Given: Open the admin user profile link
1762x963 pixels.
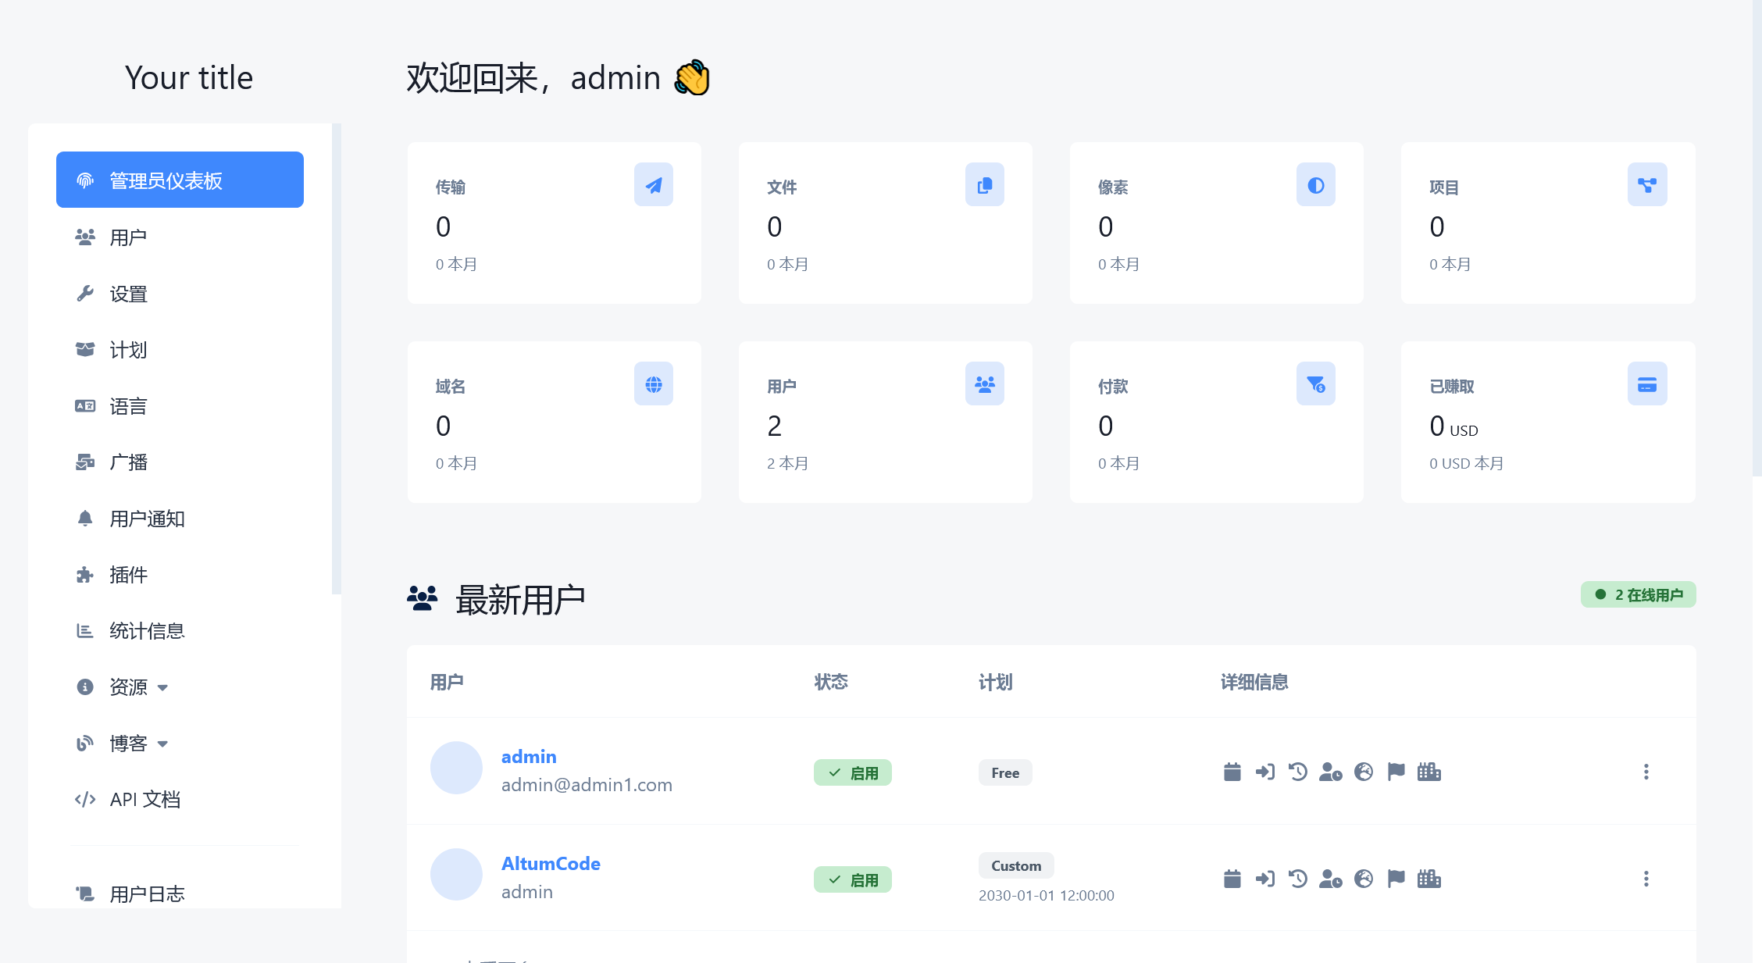Looking at the screenshot, I should (529, 757).
